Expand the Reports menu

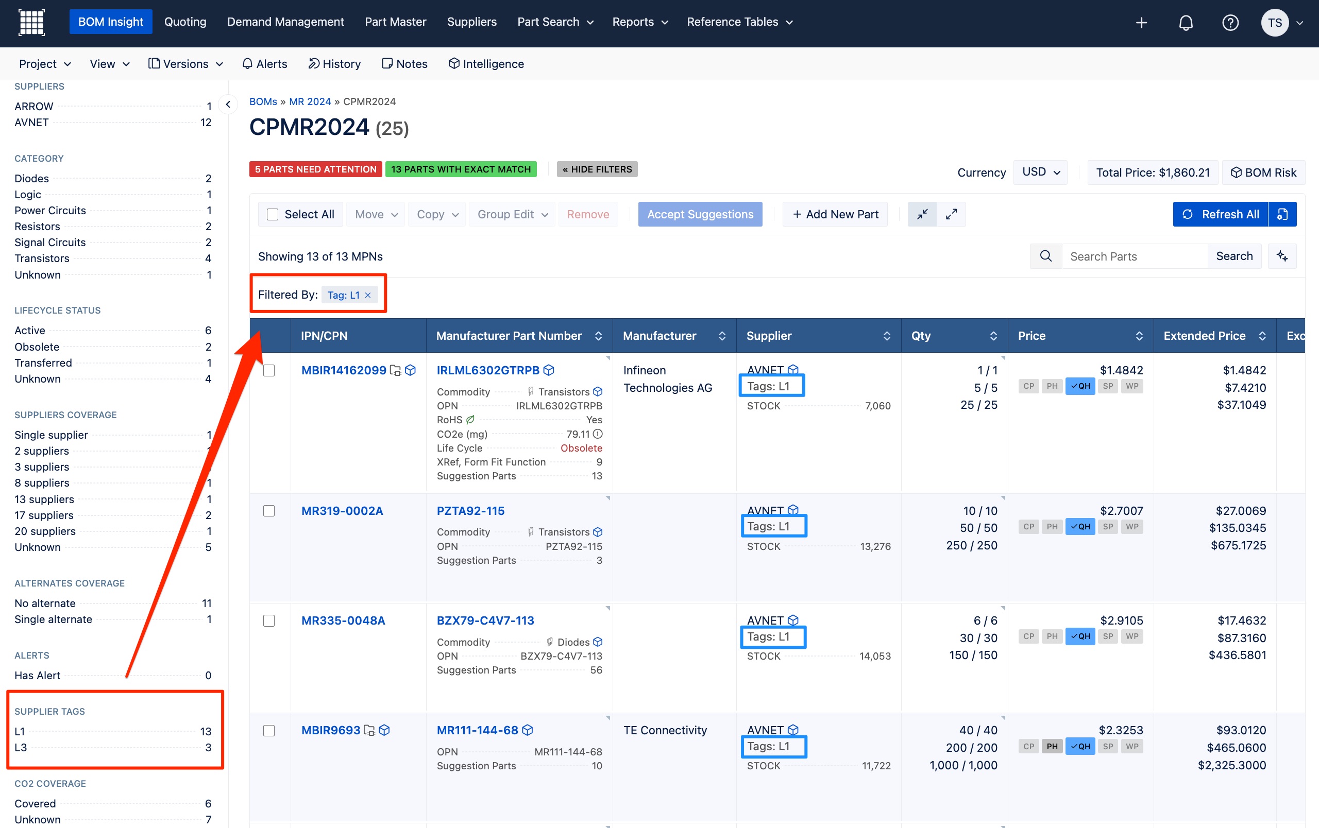point(640,22)
